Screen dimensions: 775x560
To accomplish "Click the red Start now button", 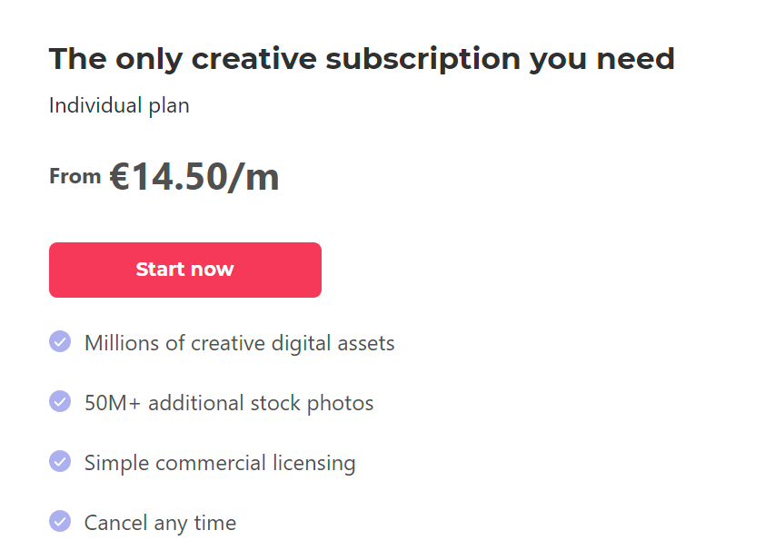I will click(x=184, y=270).
